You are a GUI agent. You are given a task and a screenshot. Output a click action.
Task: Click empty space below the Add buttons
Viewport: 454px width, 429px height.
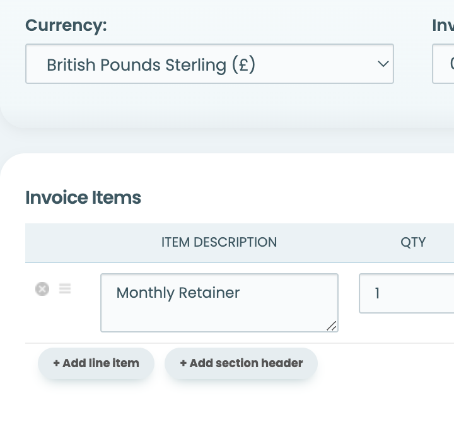(227, 406)
